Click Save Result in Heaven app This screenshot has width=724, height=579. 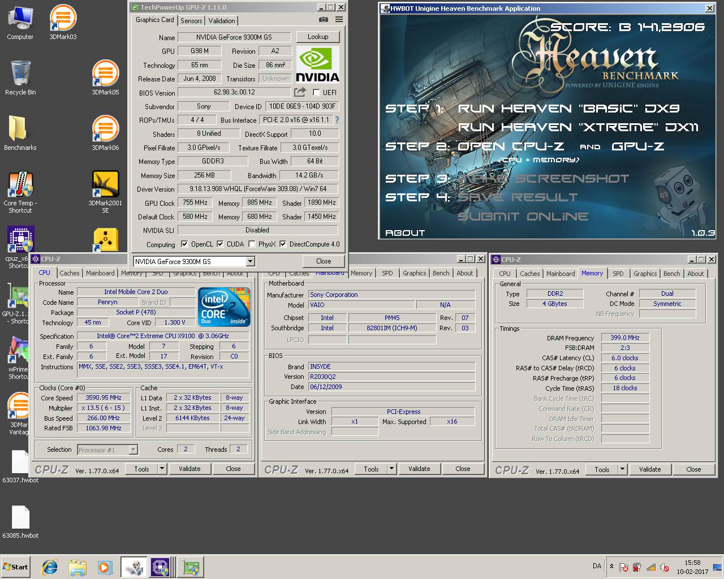coord(518,197)
